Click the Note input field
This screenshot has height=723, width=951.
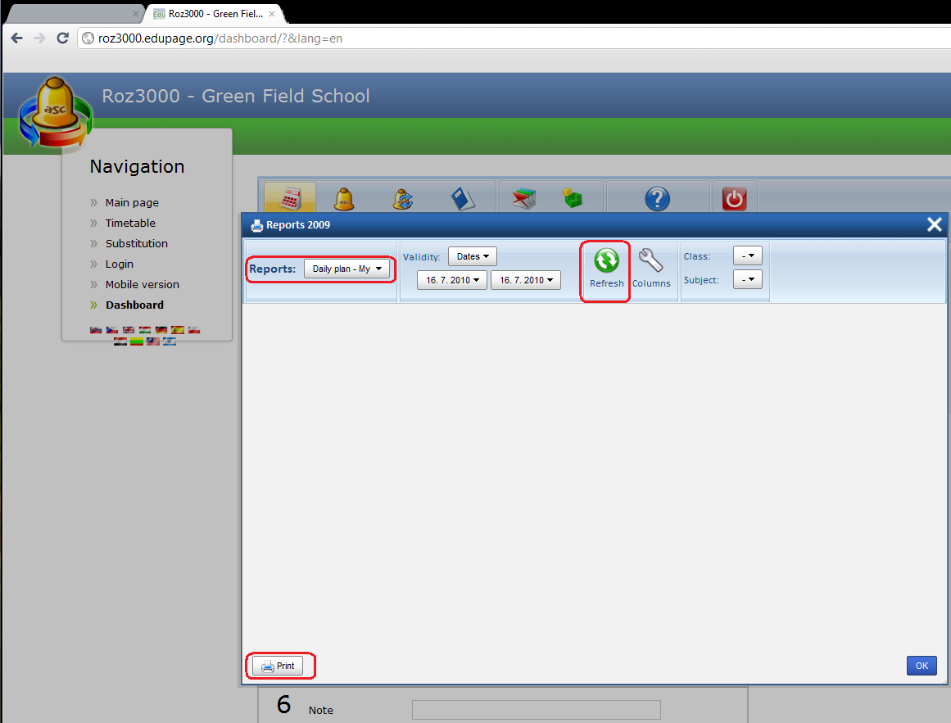tap(536, 710)
